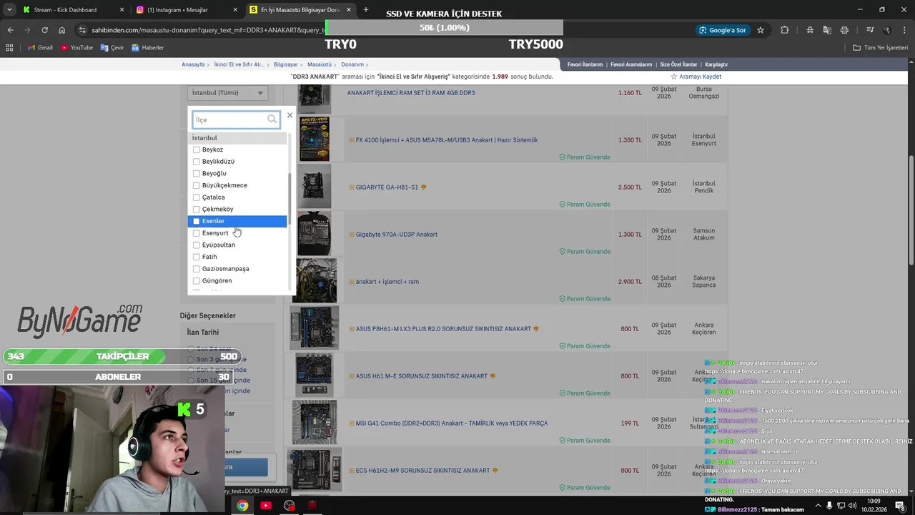Check the Çekmeköy district checkbox
Viewport: 915px width, 515px height.
tap(197, 209)
